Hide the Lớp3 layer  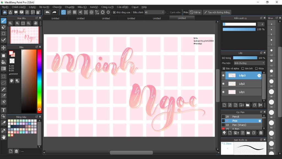click(x=223, y=75)
